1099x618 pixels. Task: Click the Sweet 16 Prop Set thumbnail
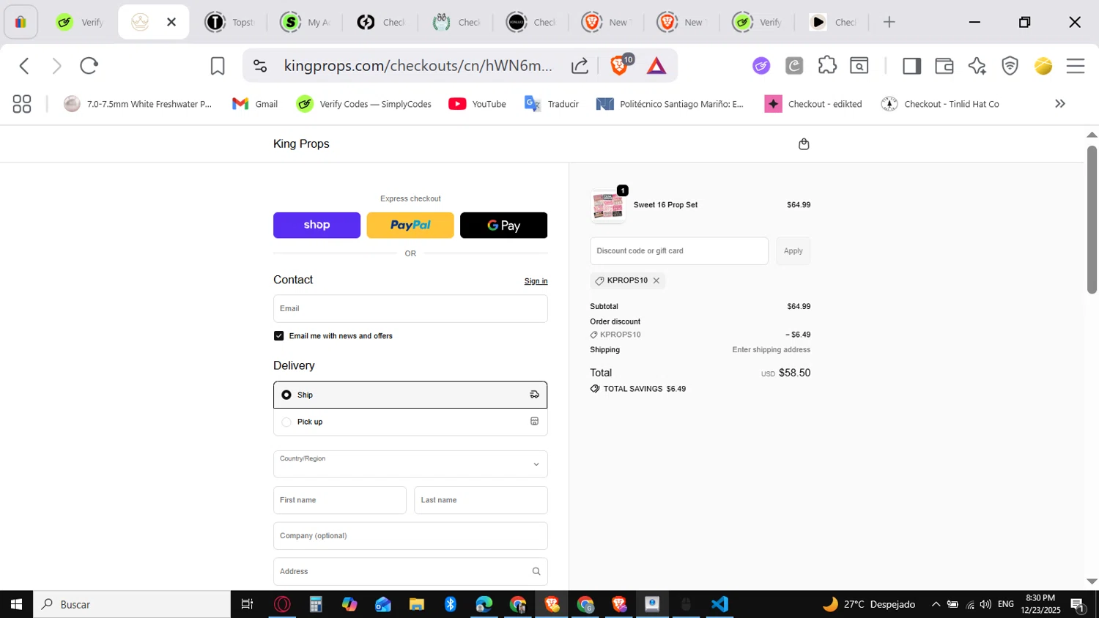pyautogui.click(x=608, y=206)
